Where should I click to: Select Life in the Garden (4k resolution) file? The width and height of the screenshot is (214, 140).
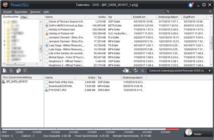coord(67,53)
